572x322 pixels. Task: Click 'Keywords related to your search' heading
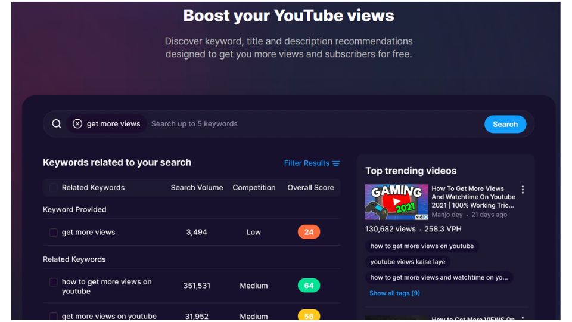tap(117, 162)
